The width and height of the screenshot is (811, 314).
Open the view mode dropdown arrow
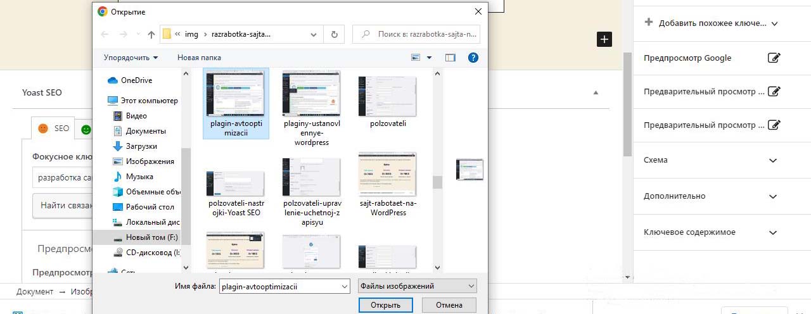point(429,58)
